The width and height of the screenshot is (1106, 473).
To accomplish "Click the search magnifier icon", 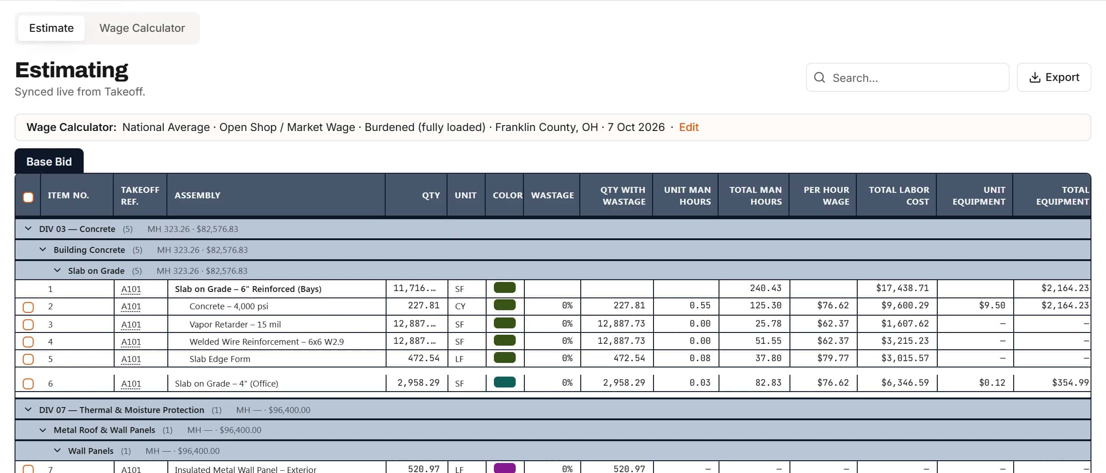I will [819, 78].
